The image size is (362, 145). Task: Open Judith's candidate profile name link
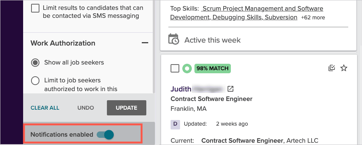(x=181, y=89)
